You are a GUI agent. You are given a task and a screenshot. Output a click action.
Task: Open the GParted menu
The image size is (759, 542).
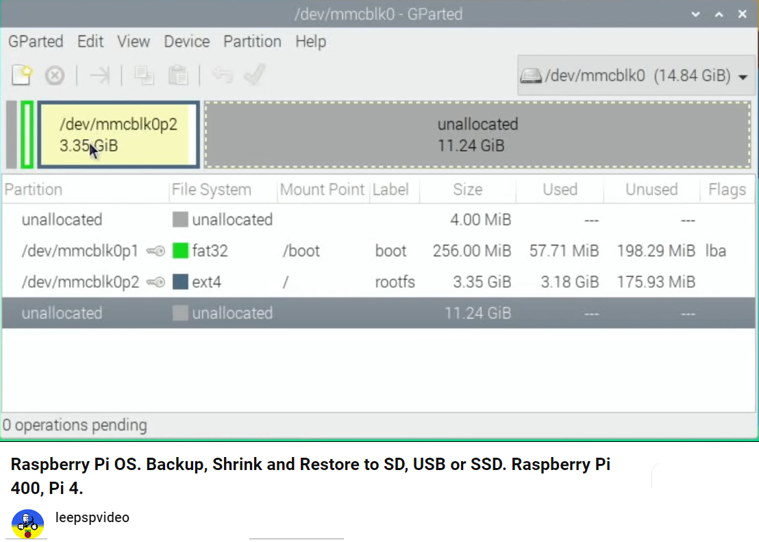click(x=36, y=42)
